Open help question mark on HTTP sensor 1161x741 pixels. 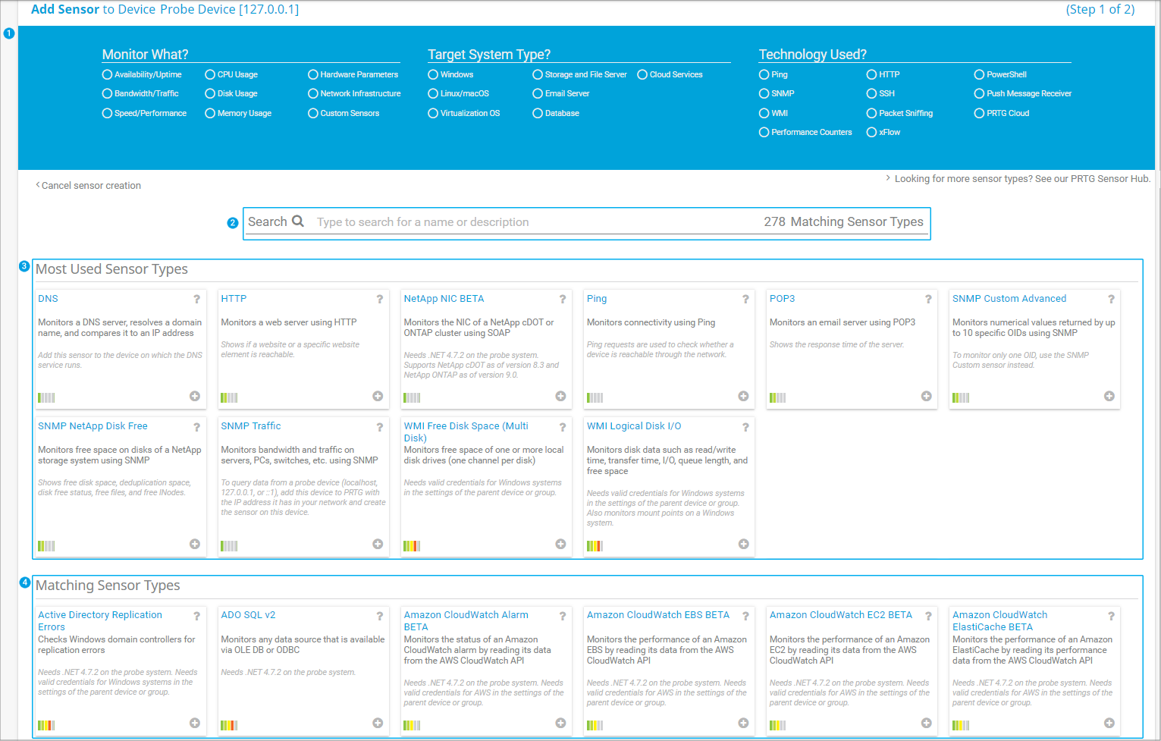tap(380, 300)
